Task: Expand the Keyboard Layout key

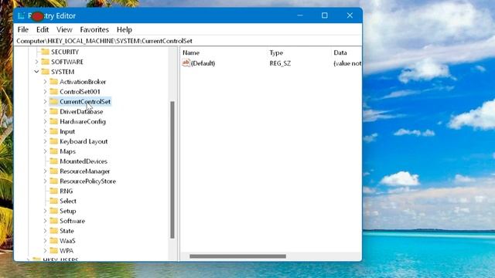Action: point(45,141)
